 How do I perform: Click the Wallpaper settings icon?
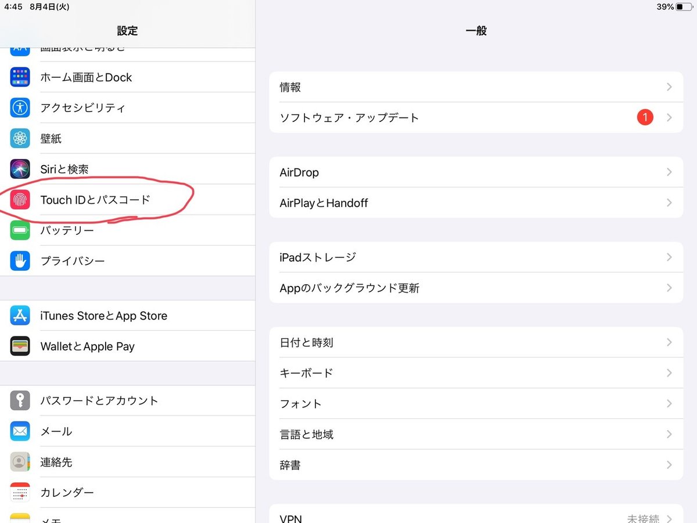click(20, 138)
